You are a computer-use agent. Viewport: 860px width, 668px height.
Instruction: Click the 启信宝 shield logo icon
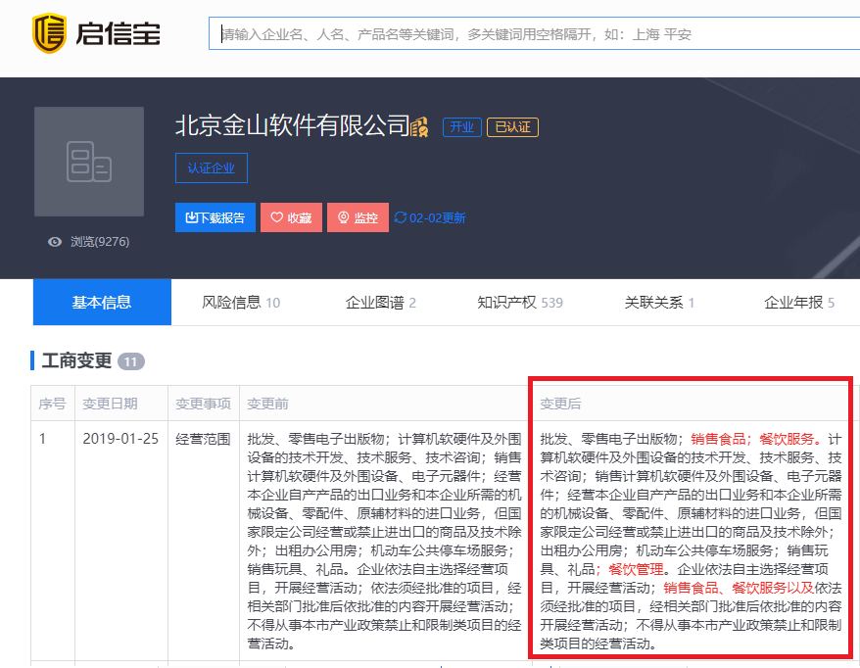tap(49, 33)
